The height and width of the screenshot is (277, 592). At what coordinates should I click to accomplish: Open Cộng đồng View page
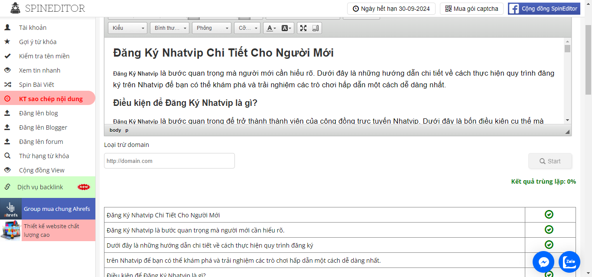pyautogui.click(x=42, y=170)
